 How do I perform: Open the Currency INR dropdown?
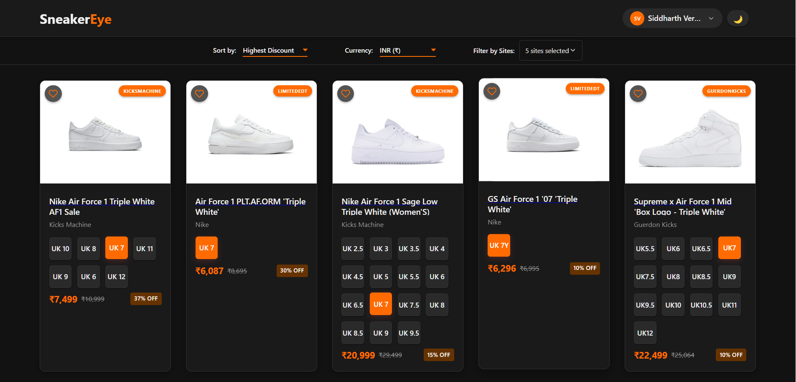407,51
